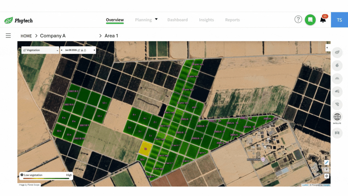Viewport: 348px width, 196px height.
Task: Expand the Planning menu chevron
Action: (x=156, y=19)
